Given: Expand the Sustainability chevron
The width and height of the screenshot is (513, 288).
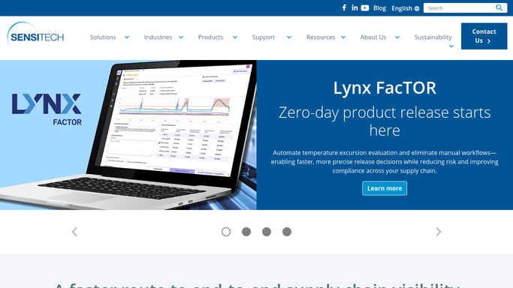Looking at the screenshot, I should click(451, 46).
